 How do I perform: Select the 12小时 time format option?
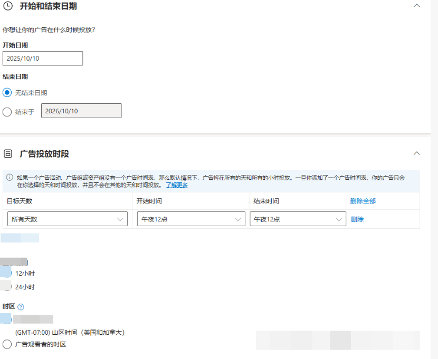(x=6, y=273)
